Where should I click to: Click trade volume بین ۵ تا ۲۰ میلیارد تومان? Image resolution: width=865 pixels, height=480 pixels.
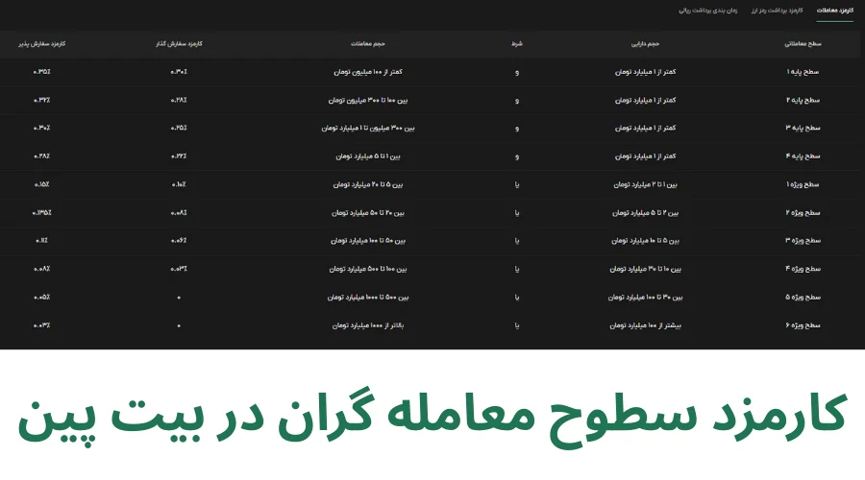(x=367, y=184)
